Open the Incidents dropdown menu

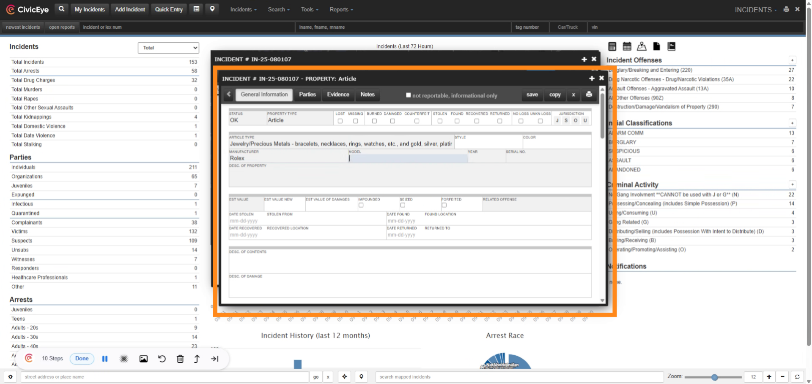pos(243,9)
